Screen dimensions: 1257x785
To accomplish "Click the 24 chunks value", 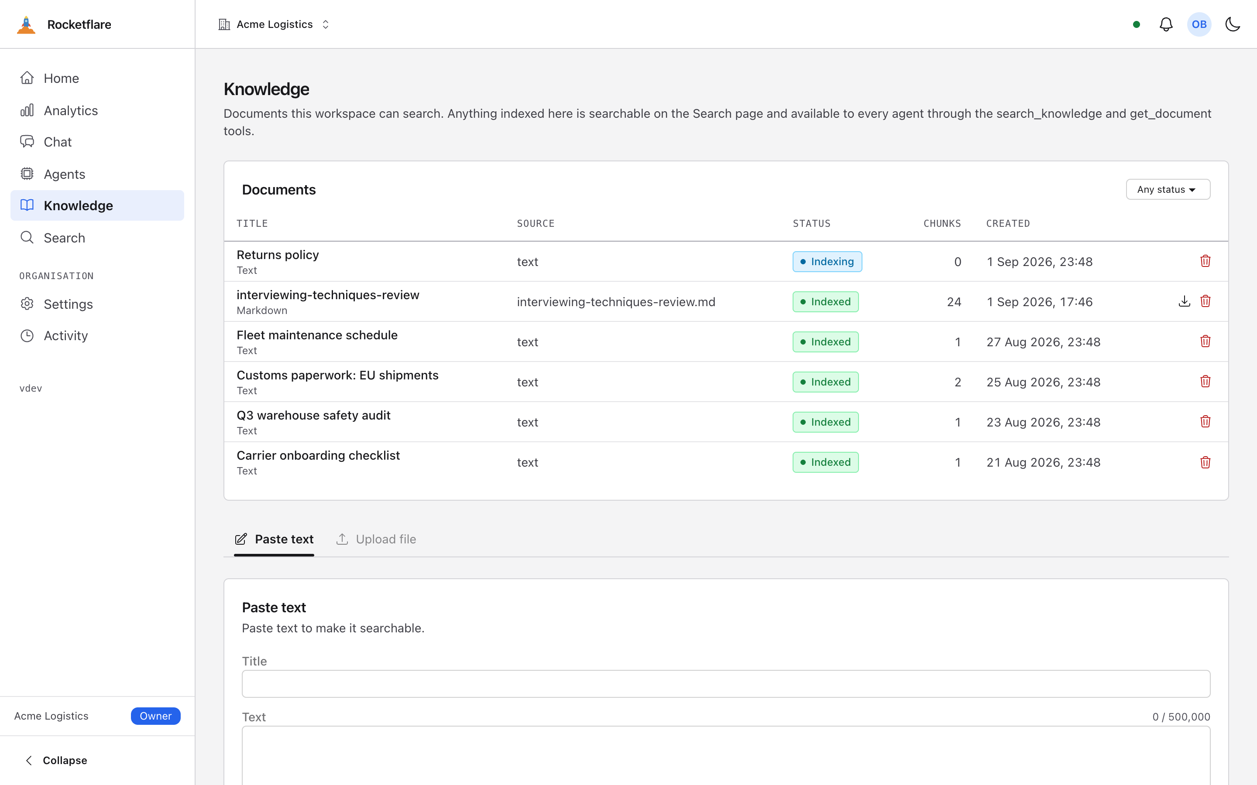I will tap(954, 302).
